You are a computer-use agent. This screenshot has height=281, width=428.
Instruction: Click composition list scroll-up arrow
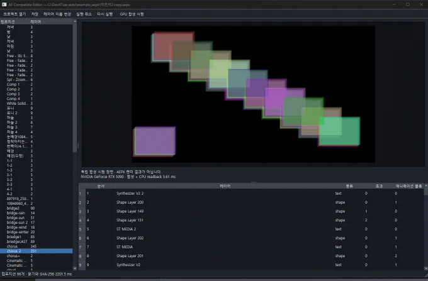tap(75, 21)
